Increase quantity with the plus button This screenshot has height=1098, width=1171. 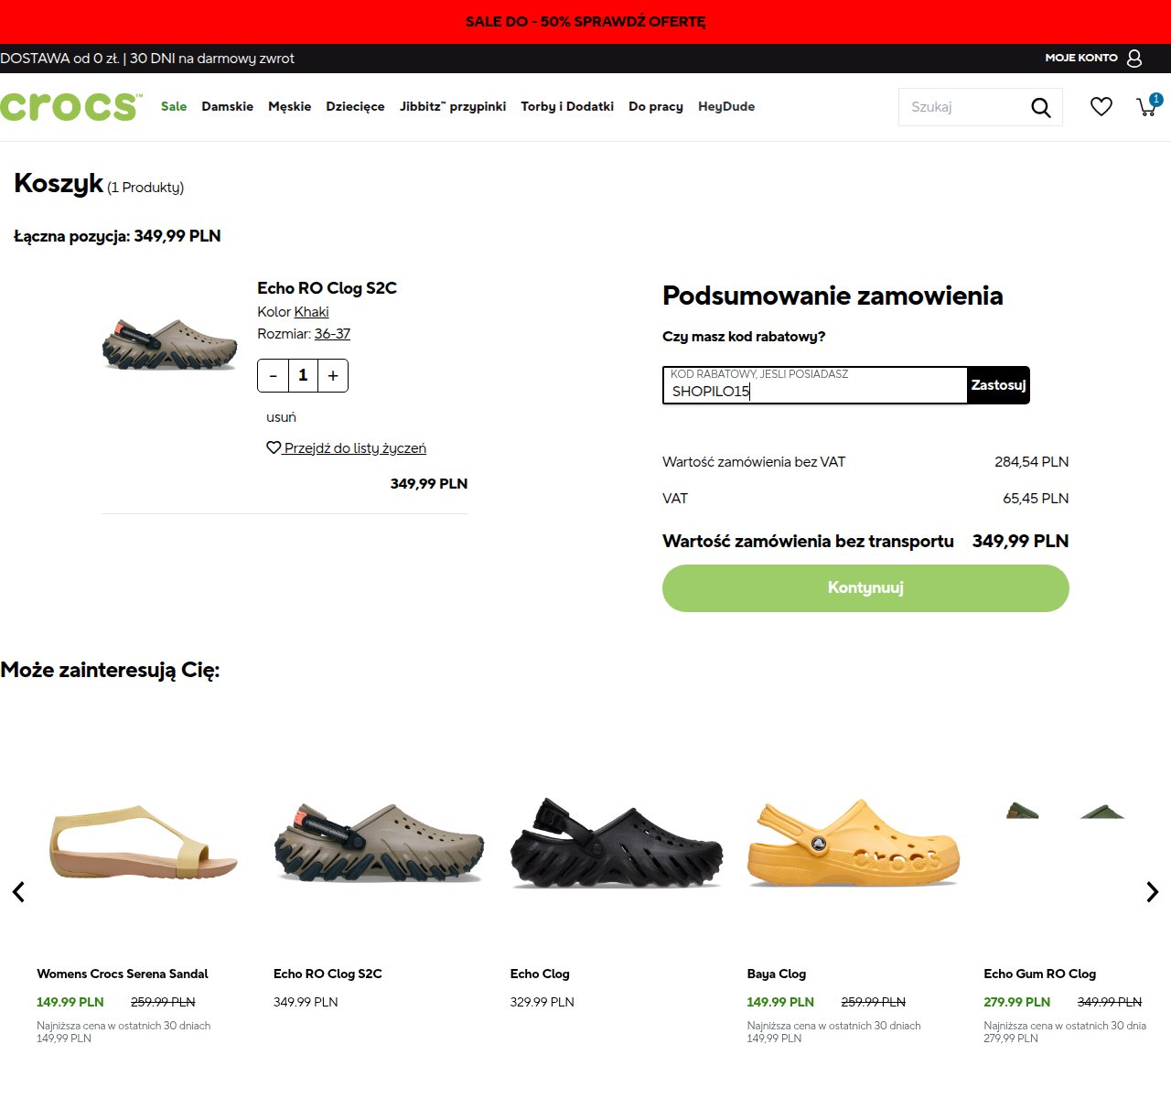pos(333,376)
